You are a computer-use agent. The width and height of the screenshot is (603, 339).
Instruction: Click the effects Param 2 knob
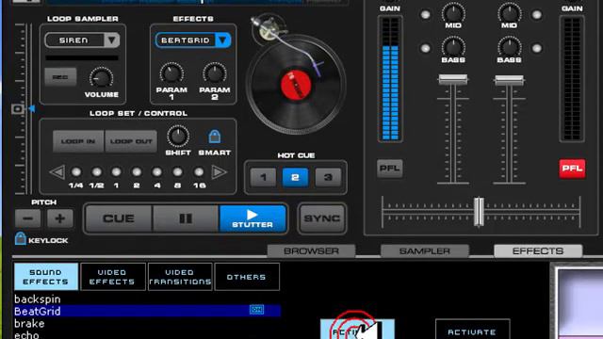pyautogui.click(x=214, y=73)
